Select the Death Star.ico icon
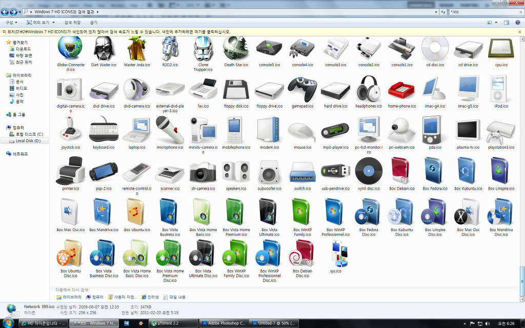 (236, 49)
